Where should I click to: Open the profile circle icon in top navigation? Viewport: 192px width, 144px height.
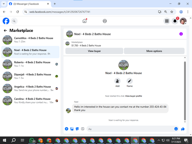pyautogui.click(x=105, y=21)
